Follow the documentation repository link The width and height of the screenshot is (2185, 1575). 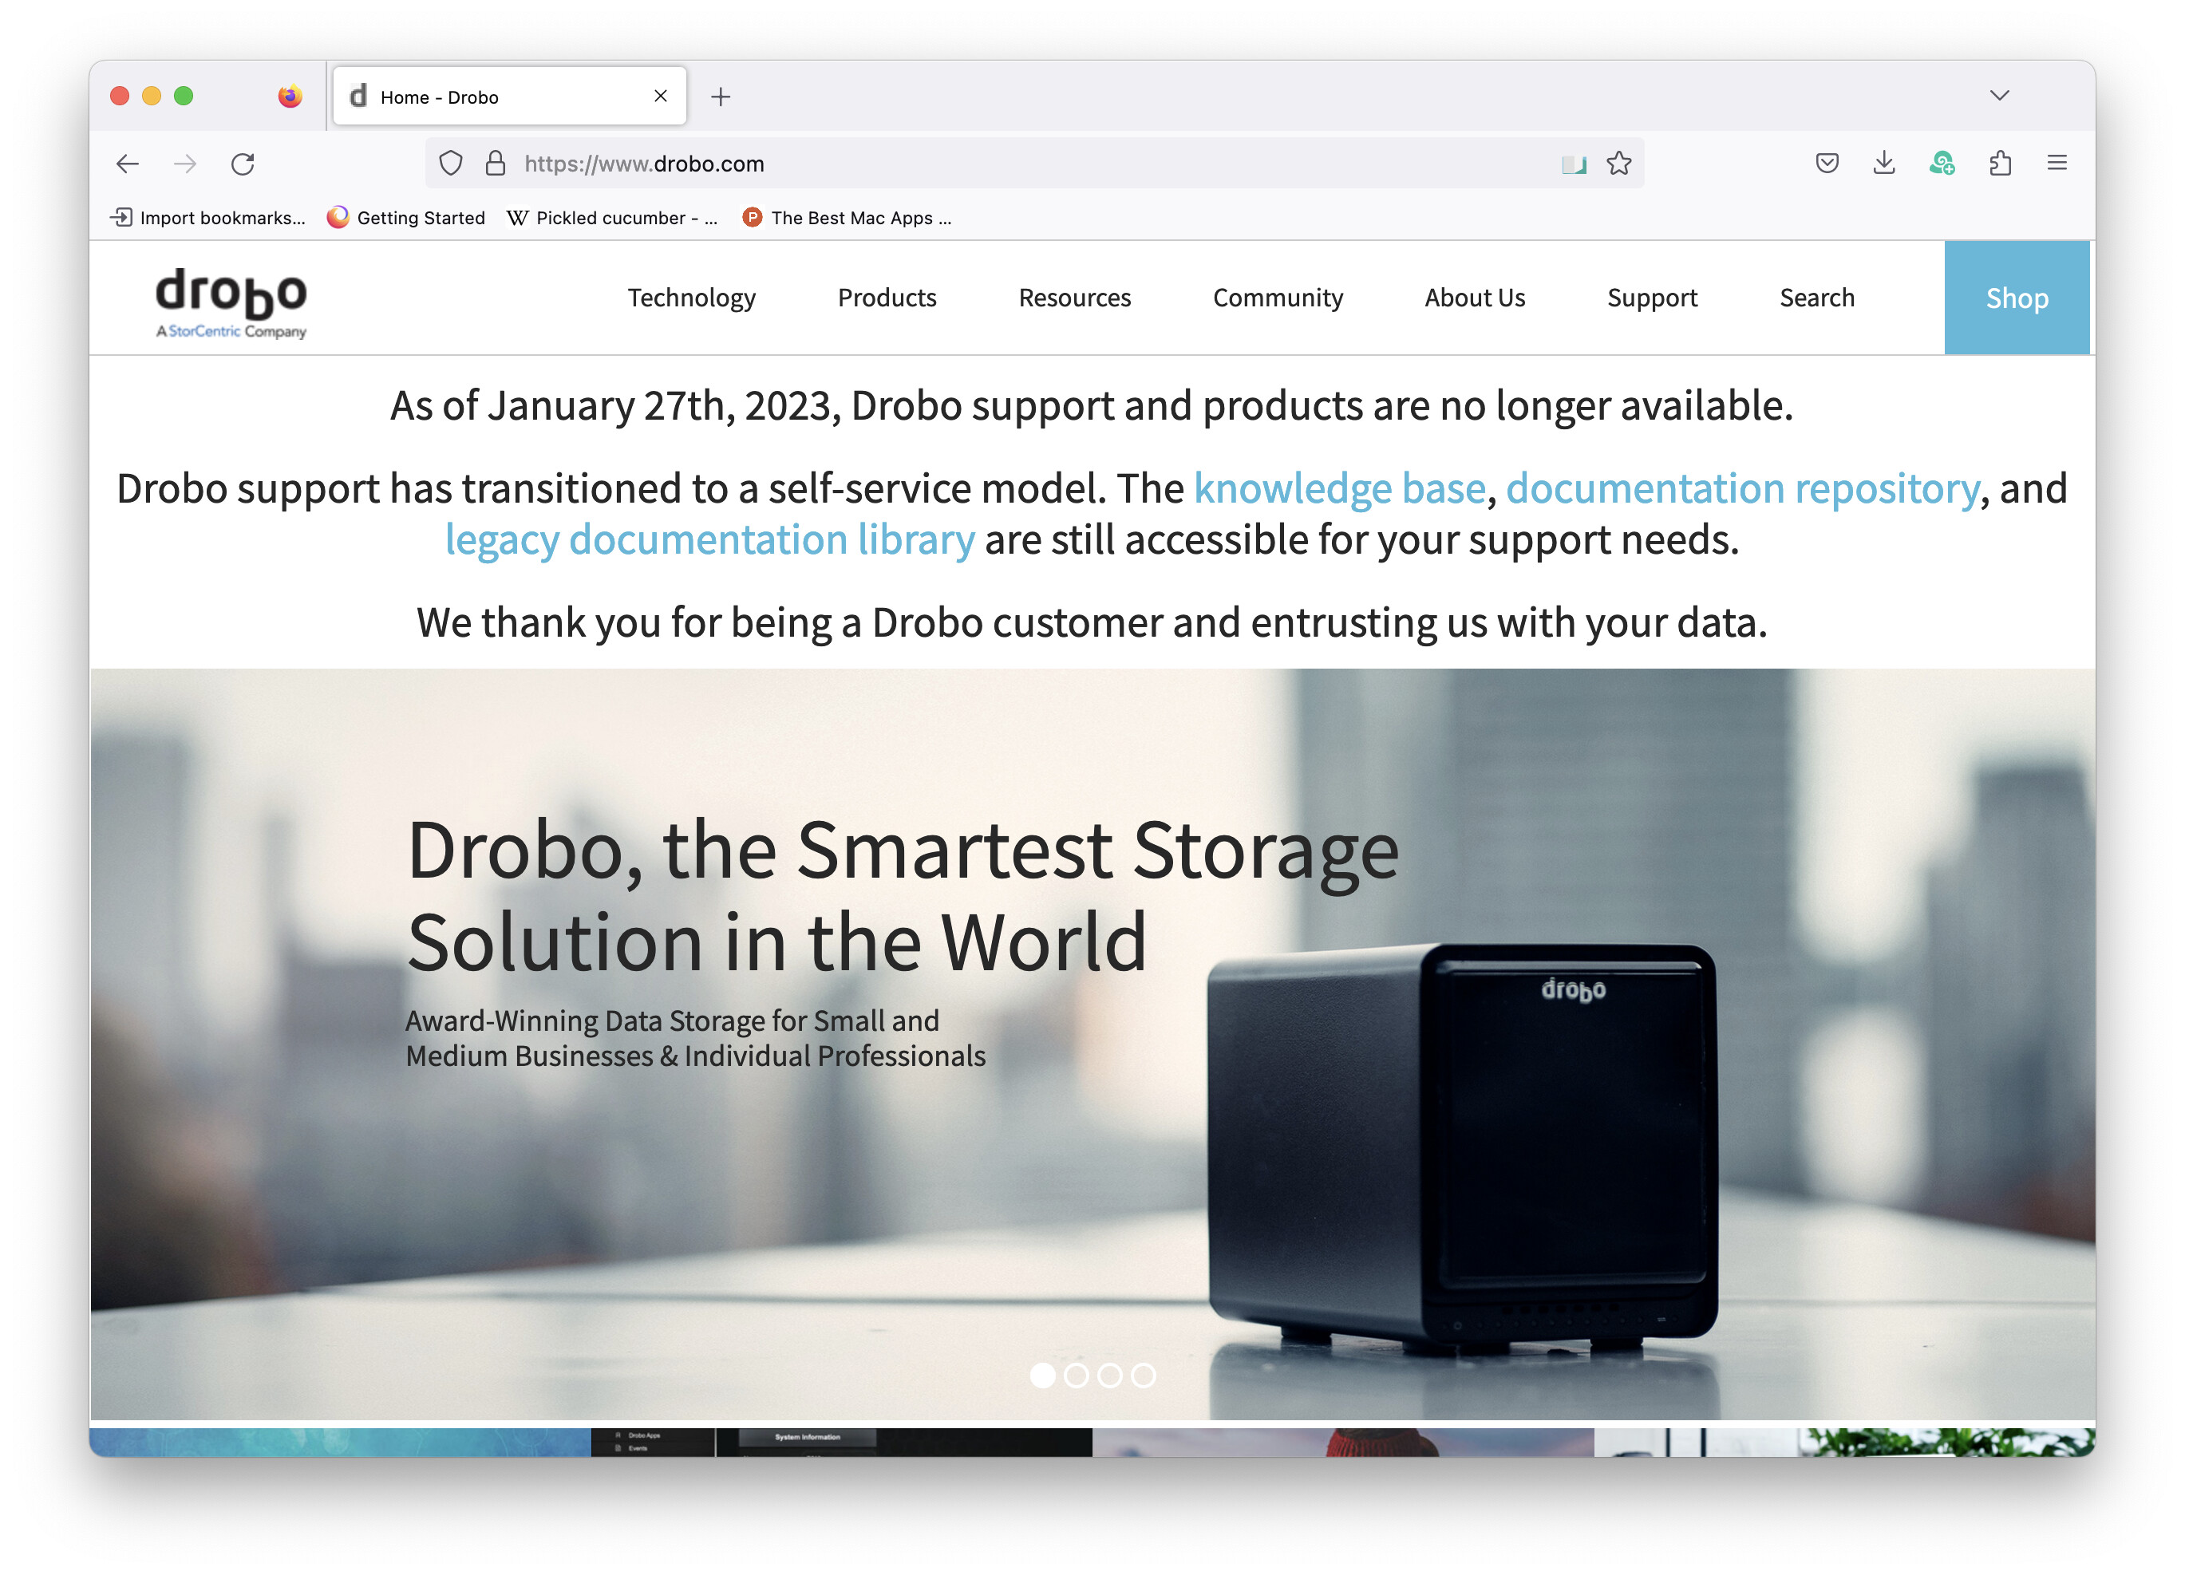click(1742, 488)
